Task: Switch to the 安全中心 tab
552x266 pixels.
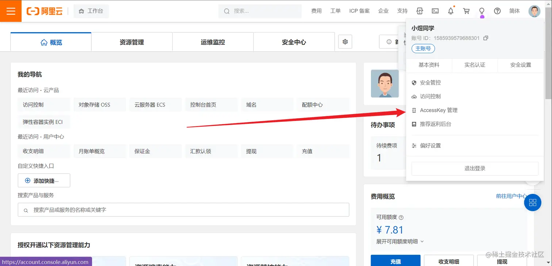Action: [294, 42]
